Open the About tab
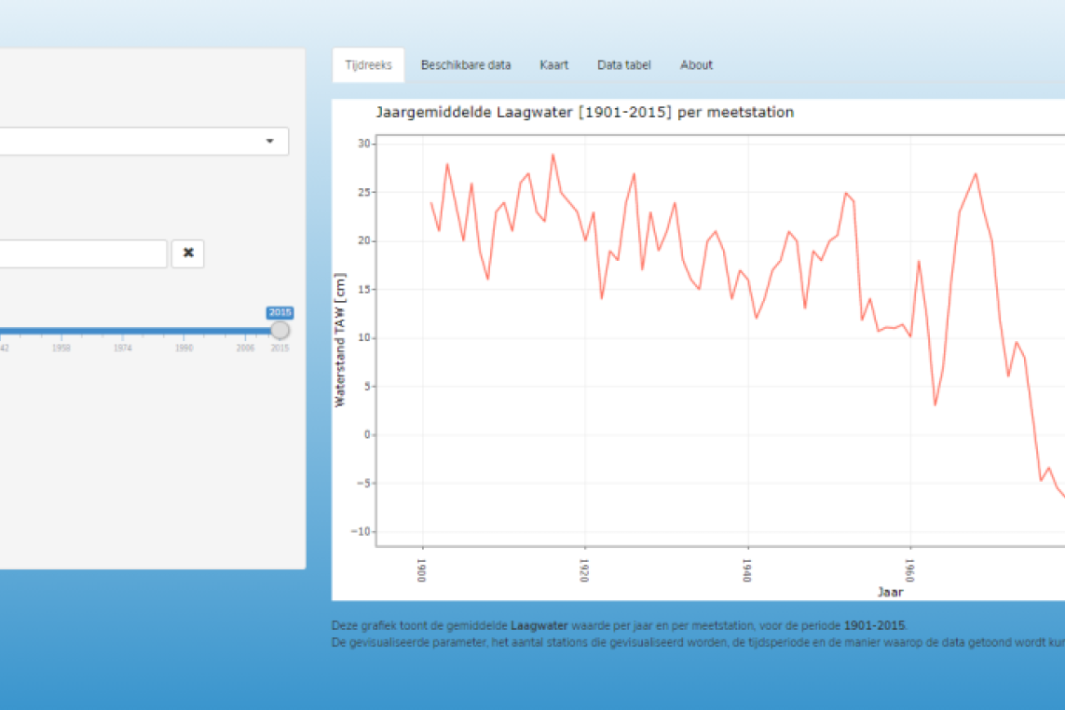 tap(696, 64)
